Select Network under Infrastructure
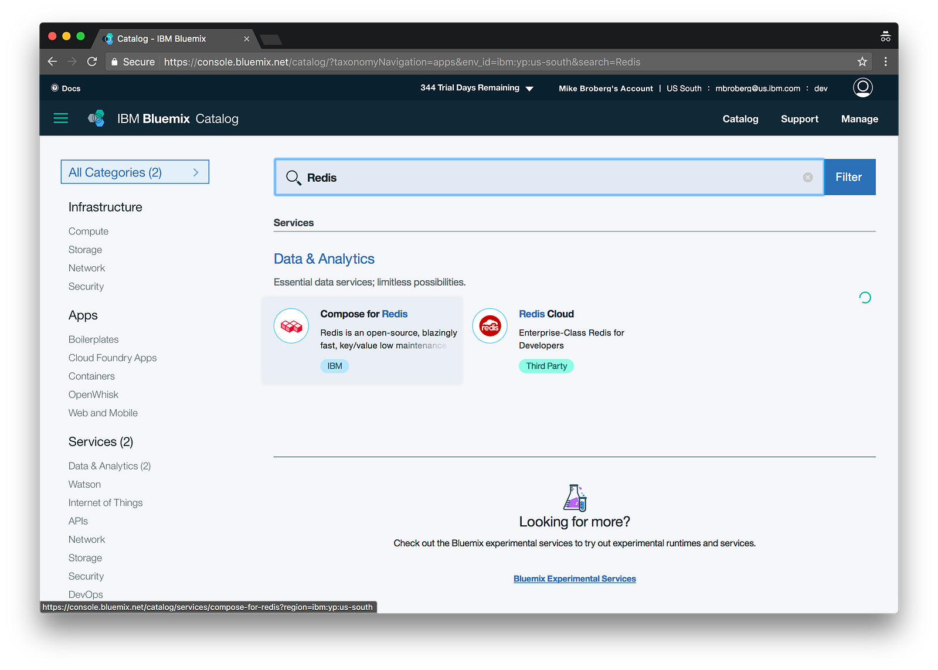The width and height of the screenshot is (938, 670). coord(87,268)
